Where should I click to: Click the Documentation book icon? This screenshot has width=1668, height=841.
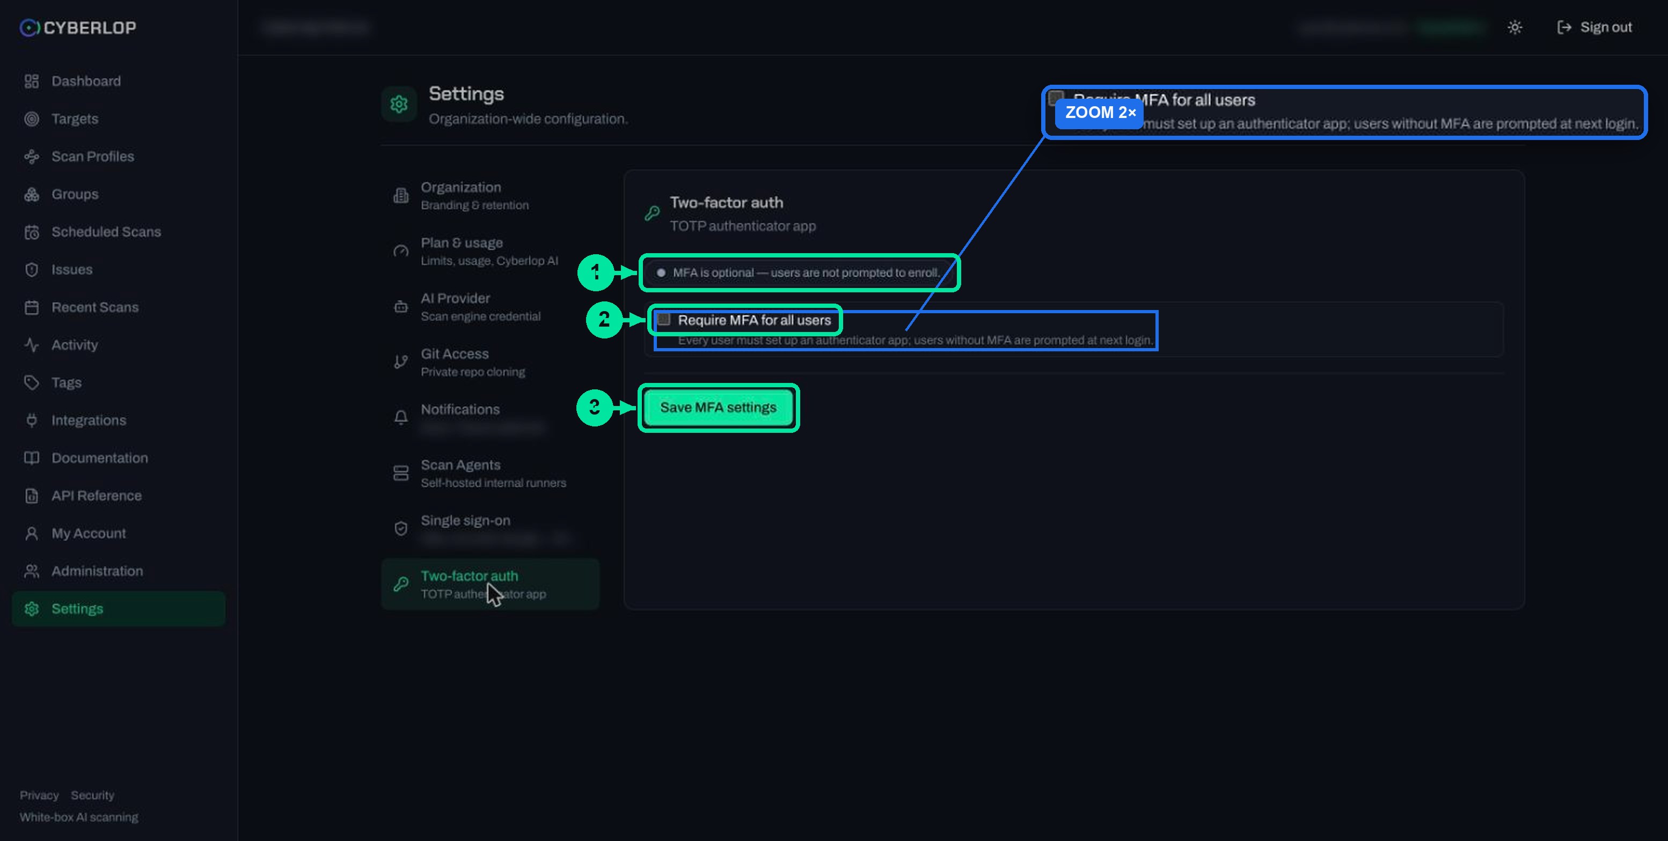point(31,458)
